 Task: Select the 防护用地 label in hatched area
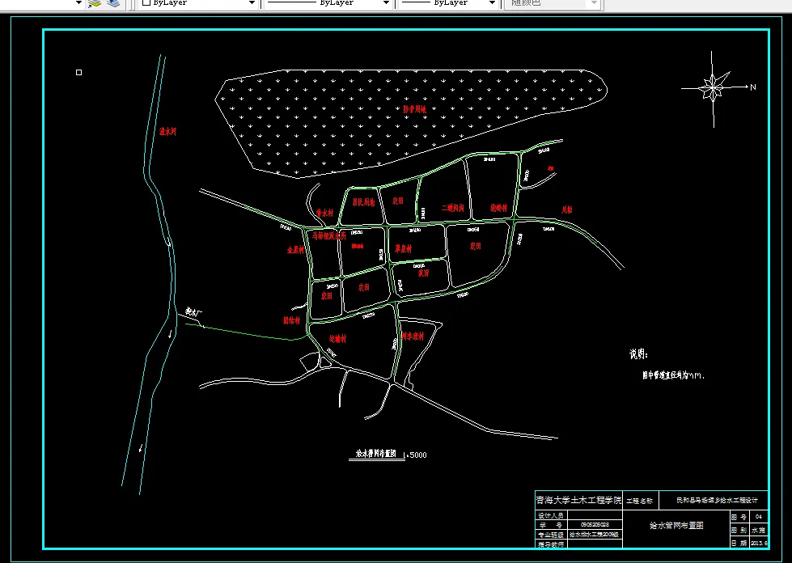[415, 109]
